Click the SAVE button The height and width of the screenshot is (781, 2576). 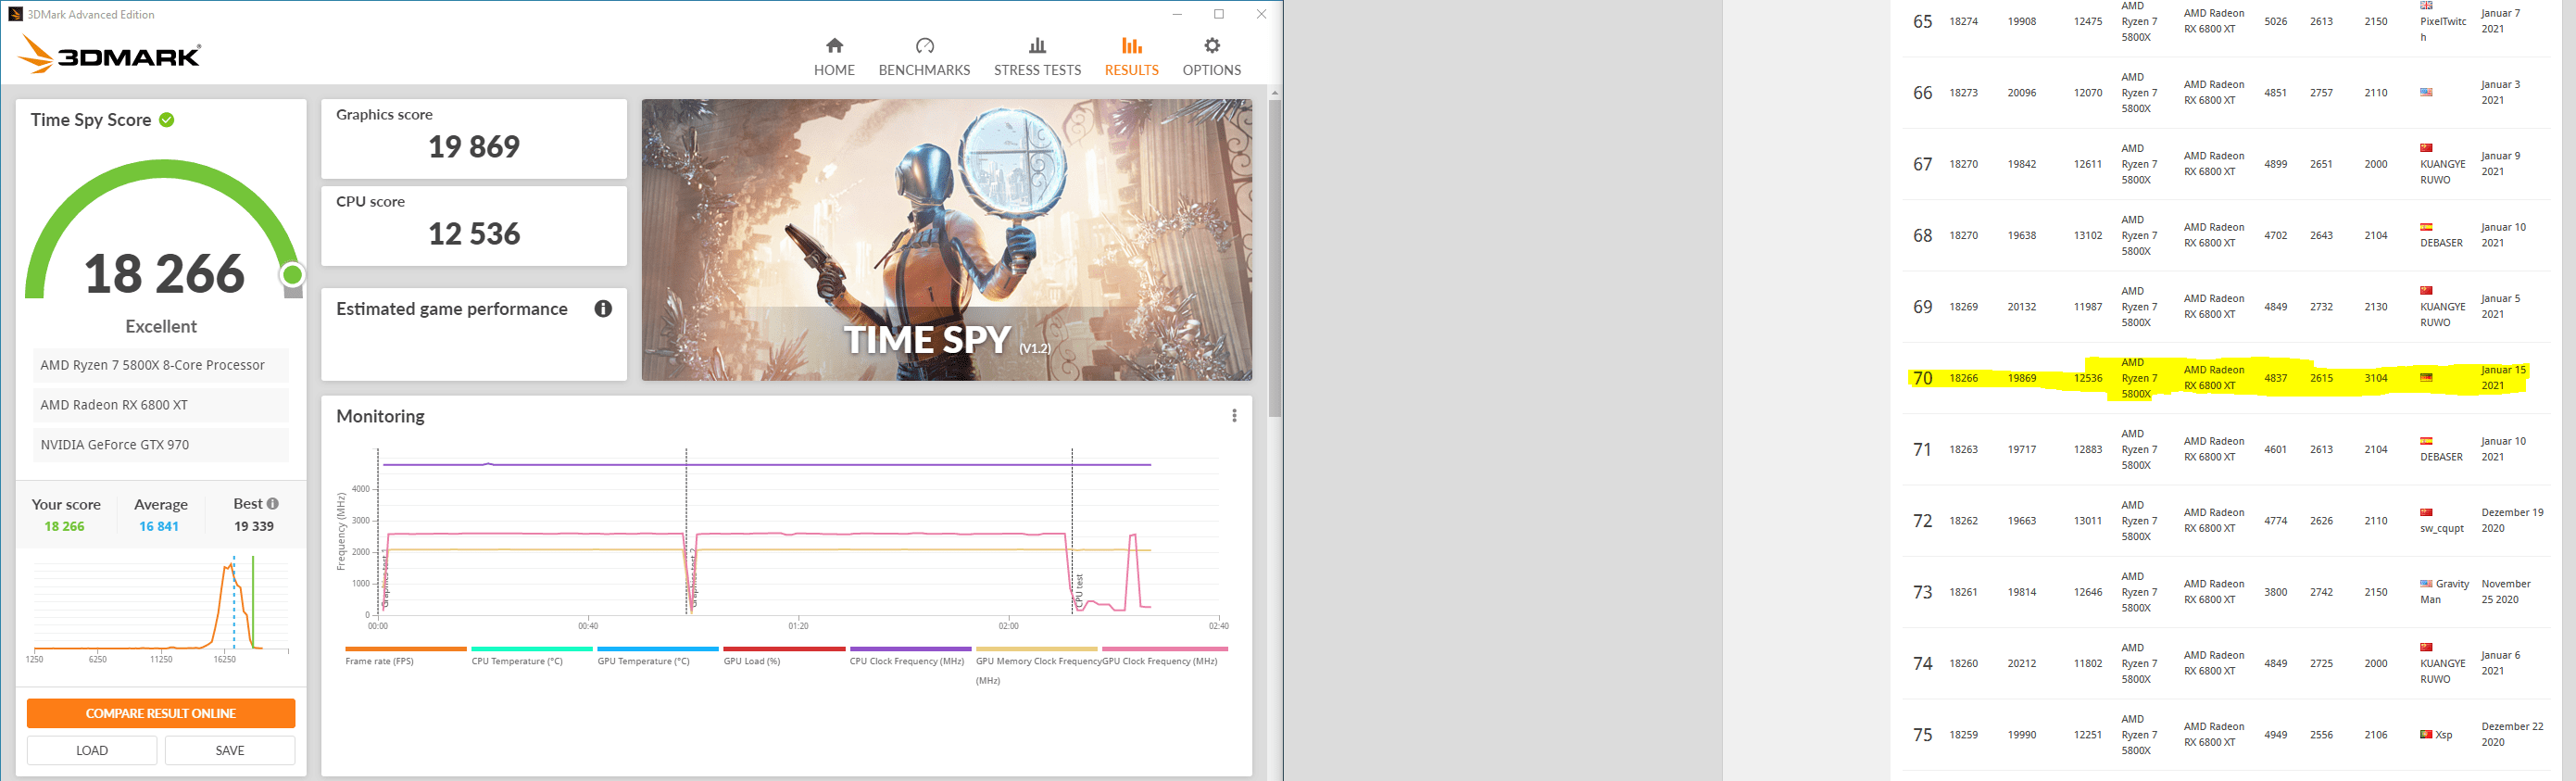230,750
